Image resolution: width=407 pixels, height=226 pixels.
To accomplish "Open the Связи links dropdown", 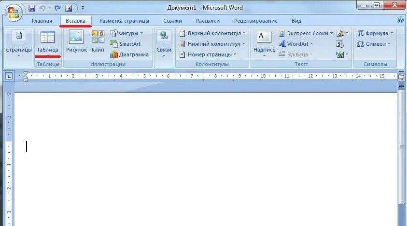I will click(164, 43).
